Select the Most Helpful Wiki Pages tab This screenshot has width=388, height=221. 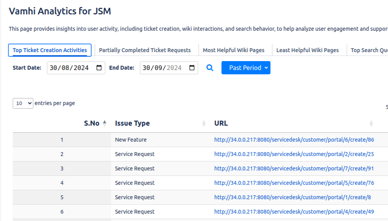(x=233, y=50)
